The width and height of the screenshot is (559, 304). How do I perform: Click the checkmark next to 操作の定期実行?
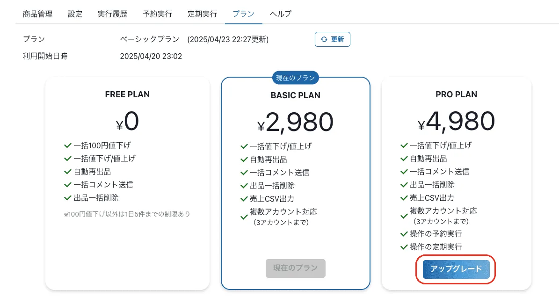404,247
